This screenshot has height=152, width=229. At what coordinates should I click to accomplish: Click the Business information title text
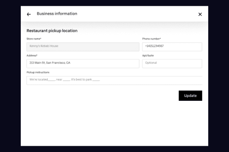point(57,14)
